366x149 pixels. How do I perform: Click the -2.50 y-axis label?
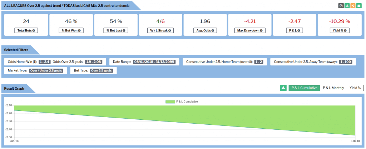coord(9,138)
